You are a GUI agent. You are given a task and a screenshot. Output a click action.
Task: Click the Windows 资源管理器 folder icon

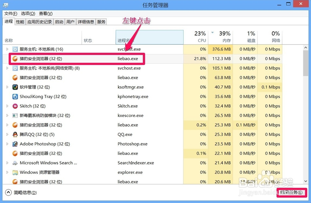[15, 172]
